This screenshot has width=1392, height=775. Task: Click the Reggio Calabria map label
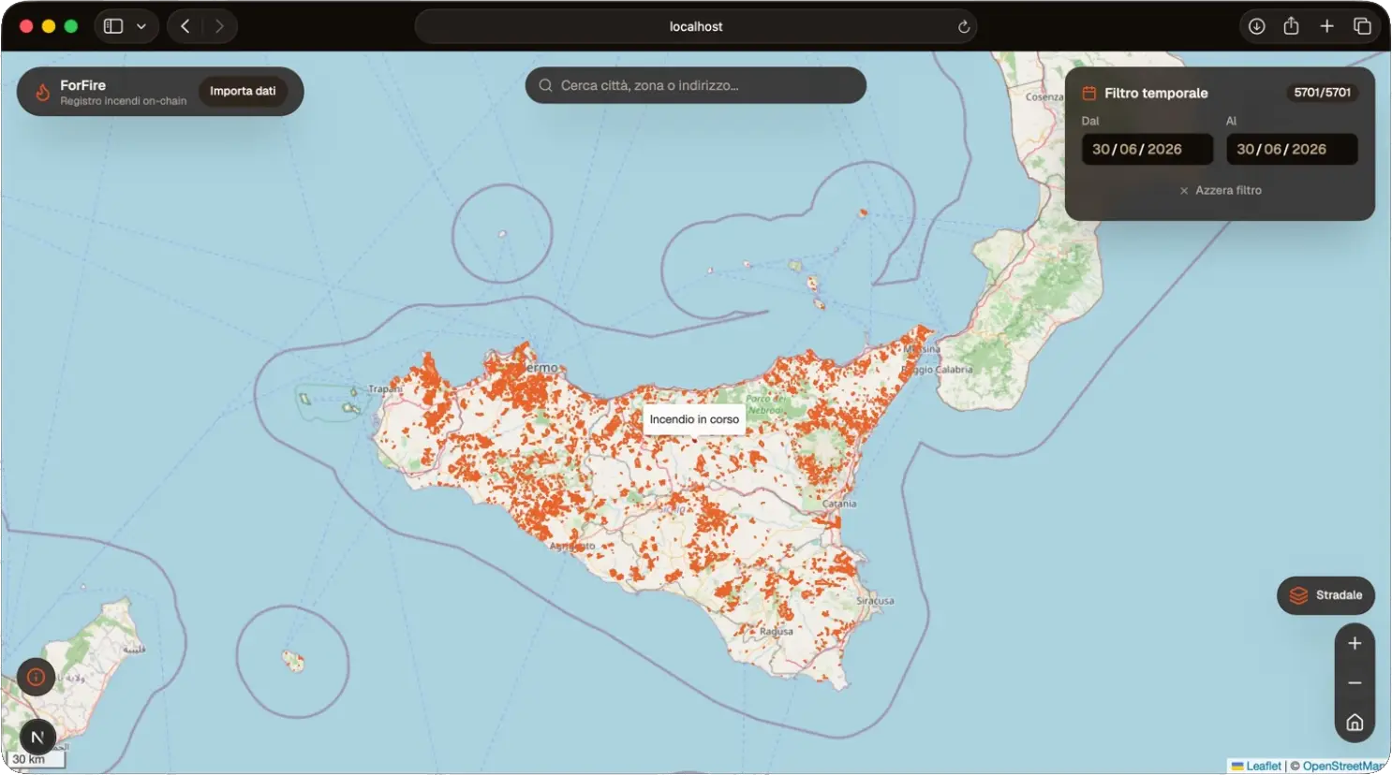pyautogui.click(x=938, y=370)
